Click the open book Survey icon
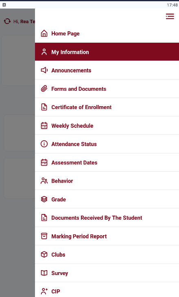The width and height of the screenshot is (179, 297). tap(44, 273)
